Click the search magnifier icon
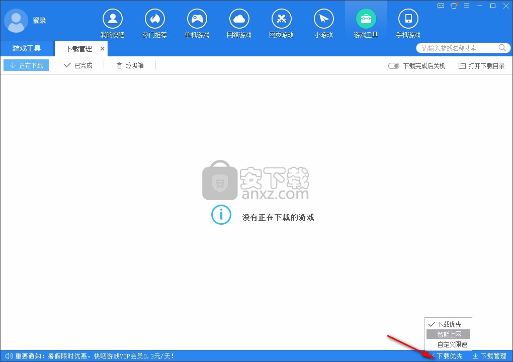Viewport: 513px width, 362px height. [x=502, y=48]
